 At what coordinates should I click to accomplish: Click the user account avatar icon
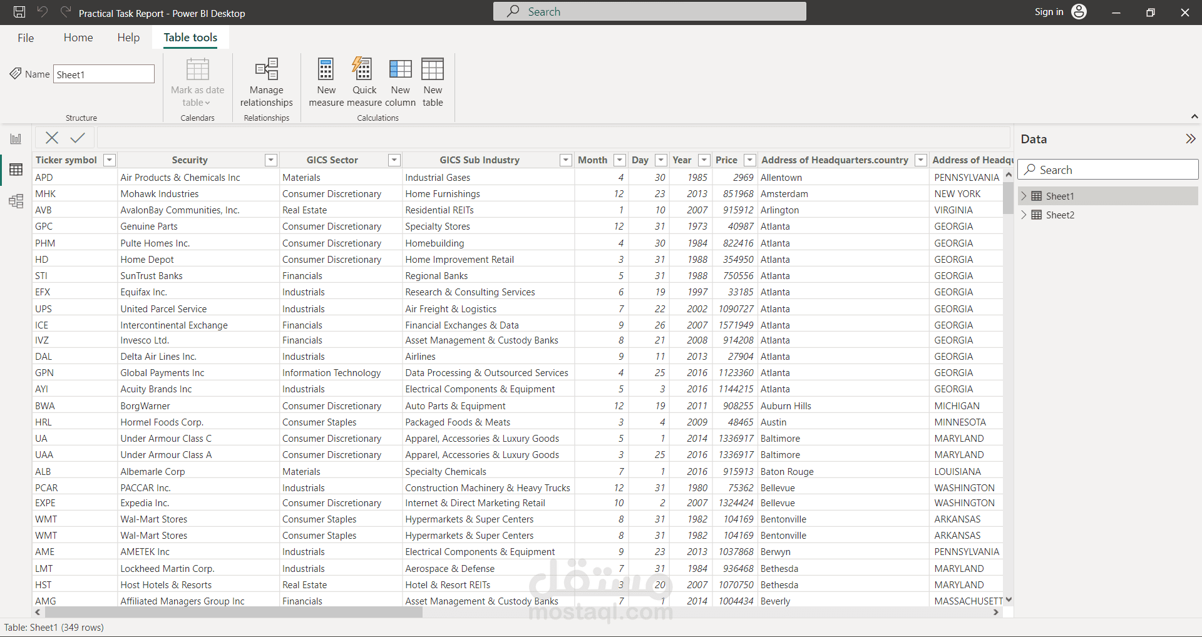click(1079, 12)
